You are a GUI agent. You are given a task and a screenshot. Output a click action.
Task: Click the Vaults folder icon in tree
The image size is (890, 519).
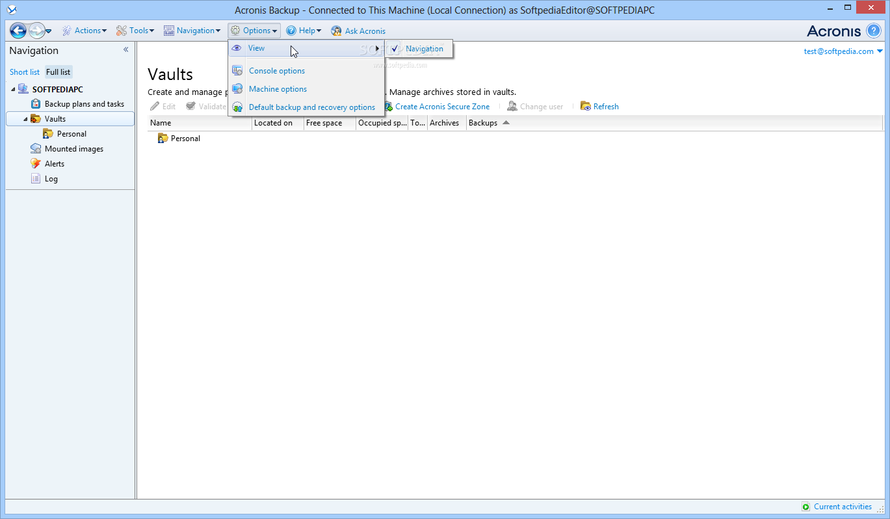click(36, 119)
